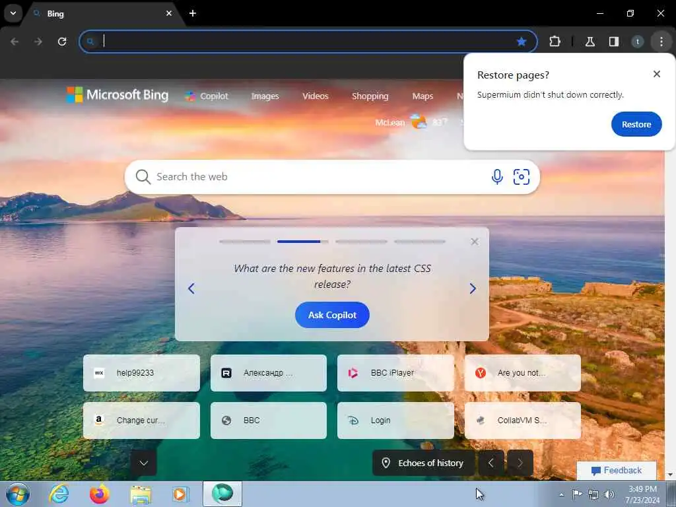The height and width of the screenshot is (507, 676).
Task: Show hidden system tray icons
Action: click(x=561, y=494)
